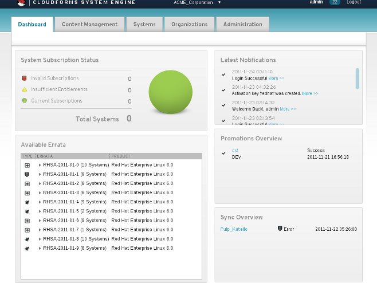Expand RHSA-2011-01-3 errata row

click(x=40, y=193)
